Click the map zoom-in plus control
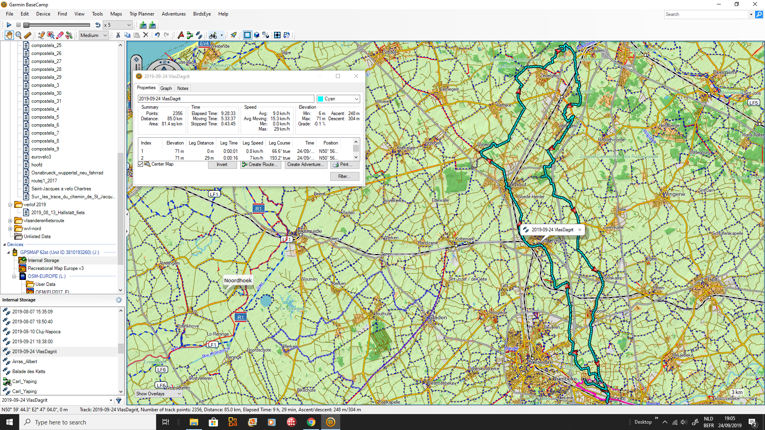This screenshot has height=430, width=765. 137,60
